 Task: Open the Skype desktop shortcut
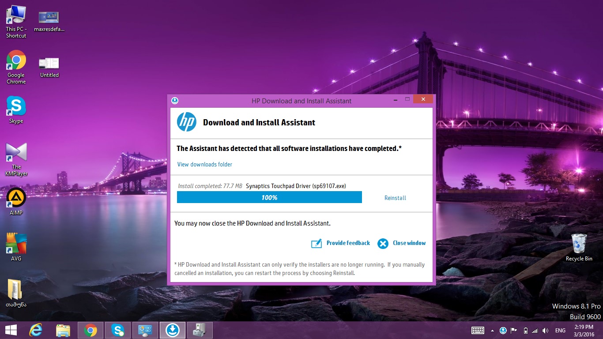(16, 110)
